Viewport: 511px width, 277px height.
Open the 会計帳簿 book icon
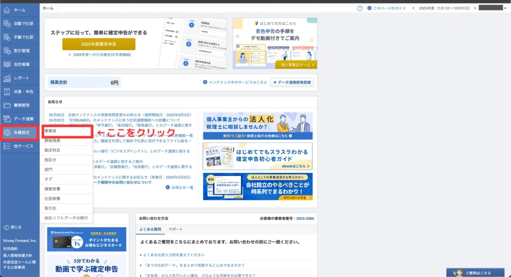pyautogui.click(x=7, y=64)
